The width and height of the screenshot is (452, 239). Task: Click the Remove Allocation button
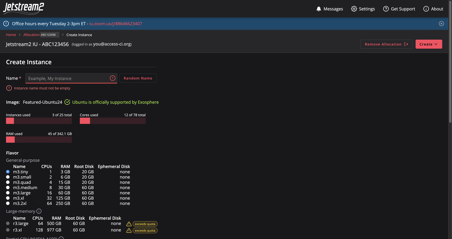click(386, 44)
